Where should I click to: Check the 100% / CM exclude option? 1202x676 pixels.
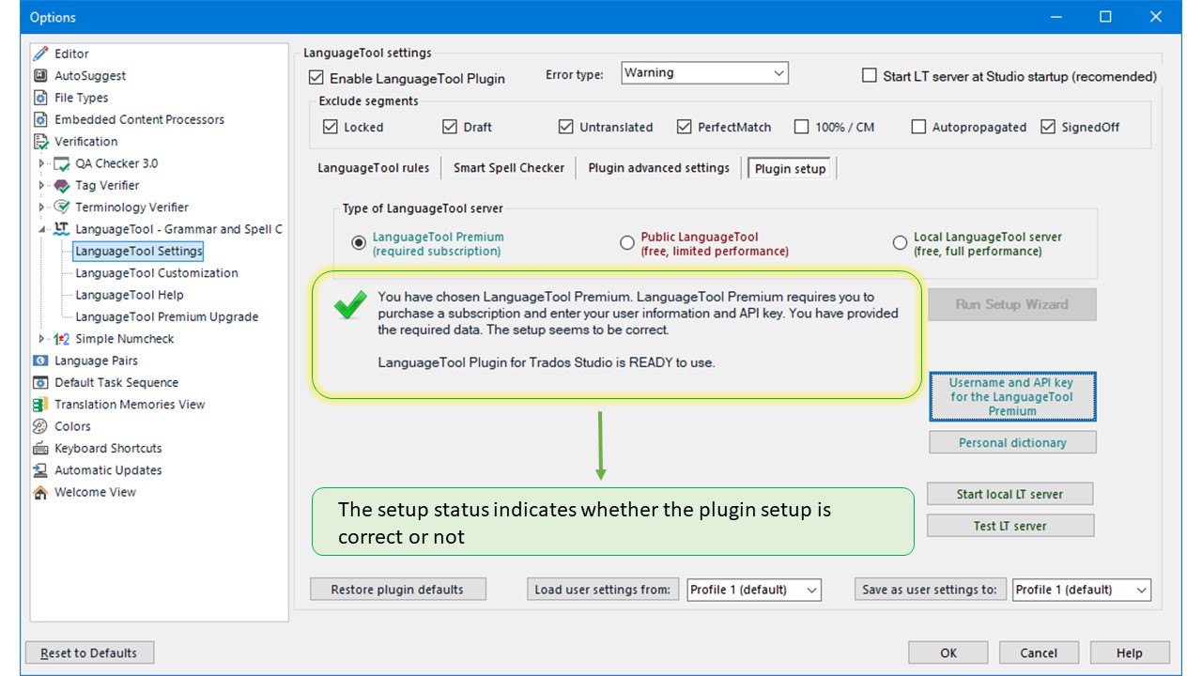(801, 127)
